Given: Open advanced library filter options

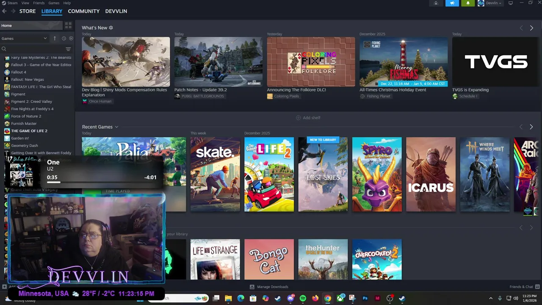Looking at the screenshot, I should tap(68, 49).
